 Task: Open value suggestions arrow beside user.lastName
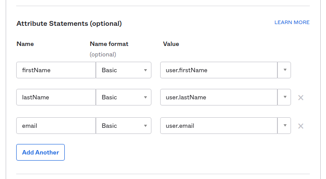click(x=284, y=97)
